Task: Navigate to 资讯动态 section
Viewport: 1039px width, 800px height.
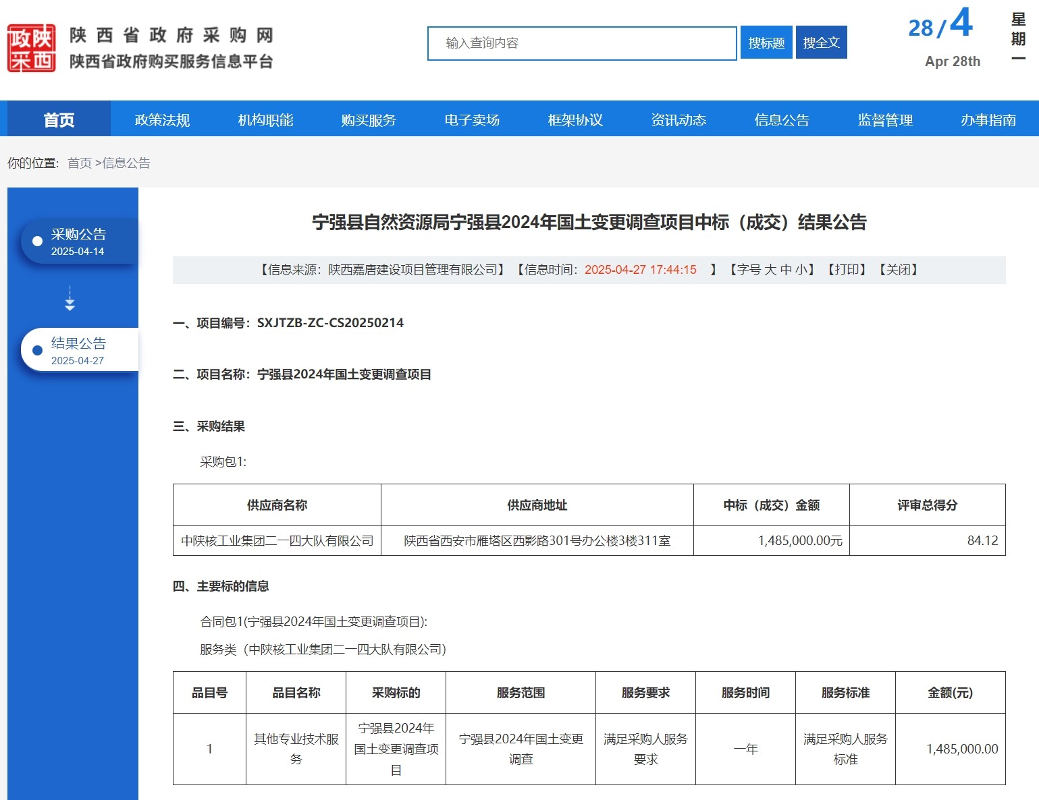Action: tap(678, 120)
